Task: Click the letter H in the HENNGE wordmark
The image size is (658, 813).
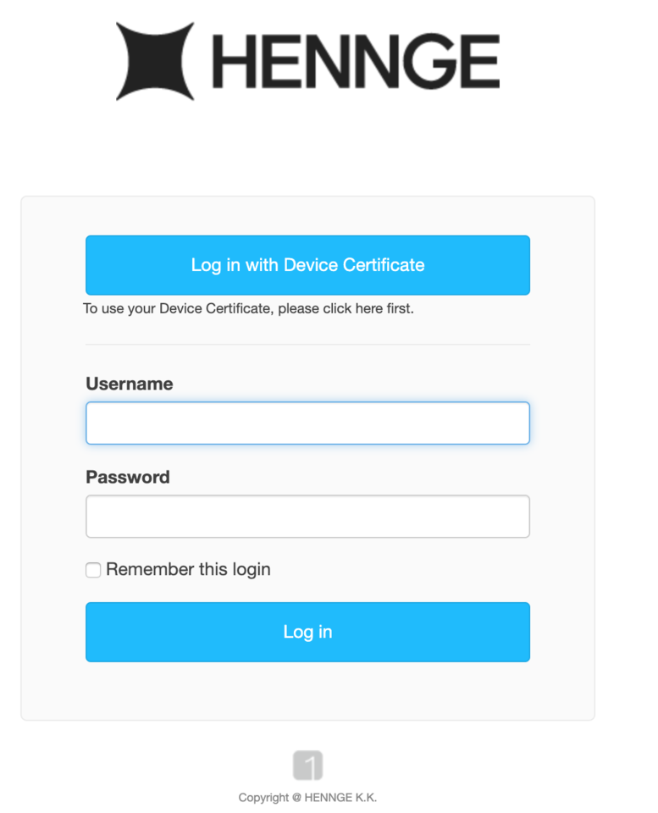Action: [x=230, y=61]
